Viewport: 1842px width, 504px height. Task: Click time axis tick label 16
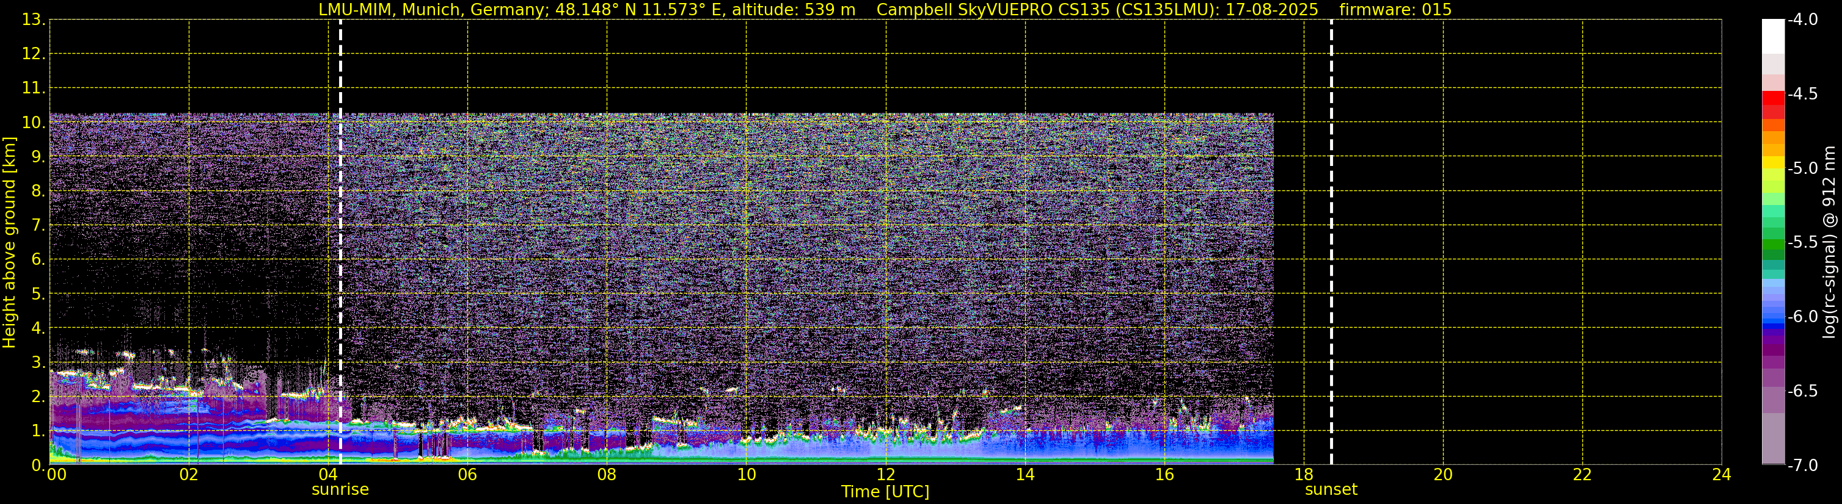click(x=1164, y=475)
